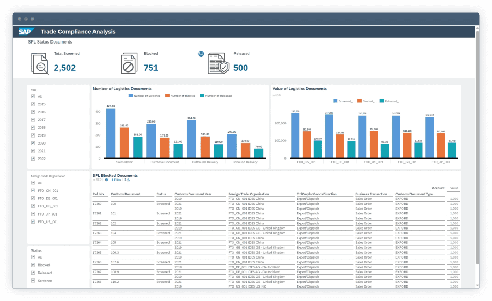Click the Released value 500
This screenshot has width=492, height=301.
pos(241,68)
